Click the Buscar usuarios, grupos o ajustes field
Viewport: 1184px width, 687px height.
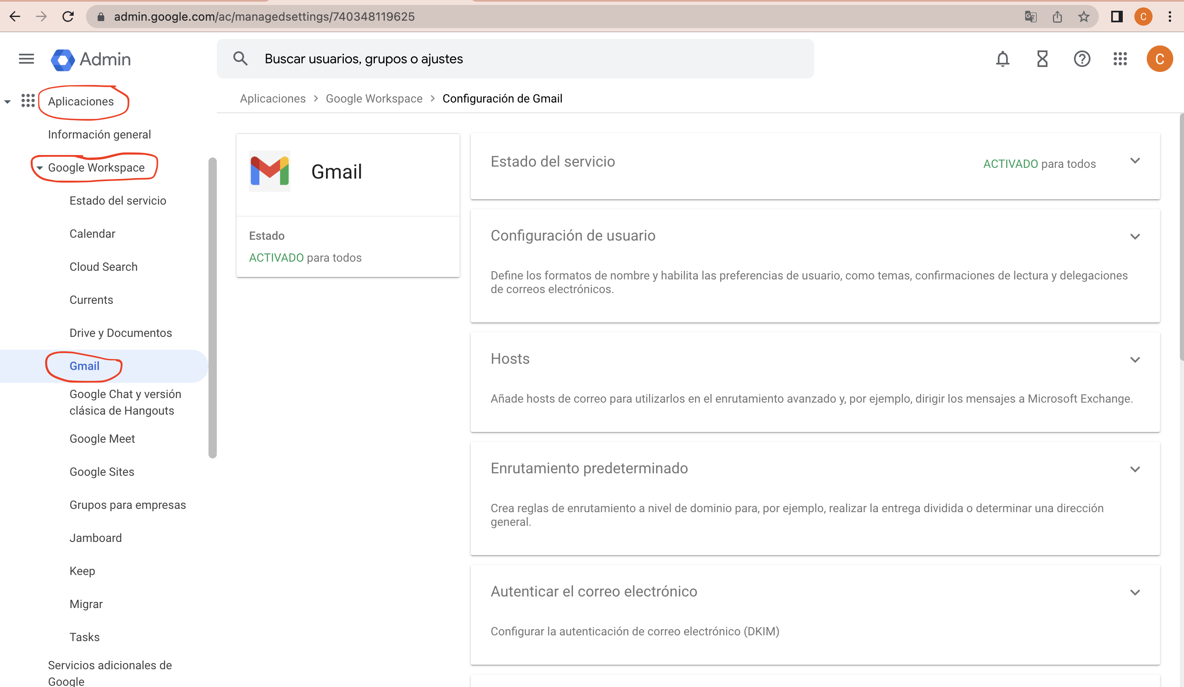(515, 59)
